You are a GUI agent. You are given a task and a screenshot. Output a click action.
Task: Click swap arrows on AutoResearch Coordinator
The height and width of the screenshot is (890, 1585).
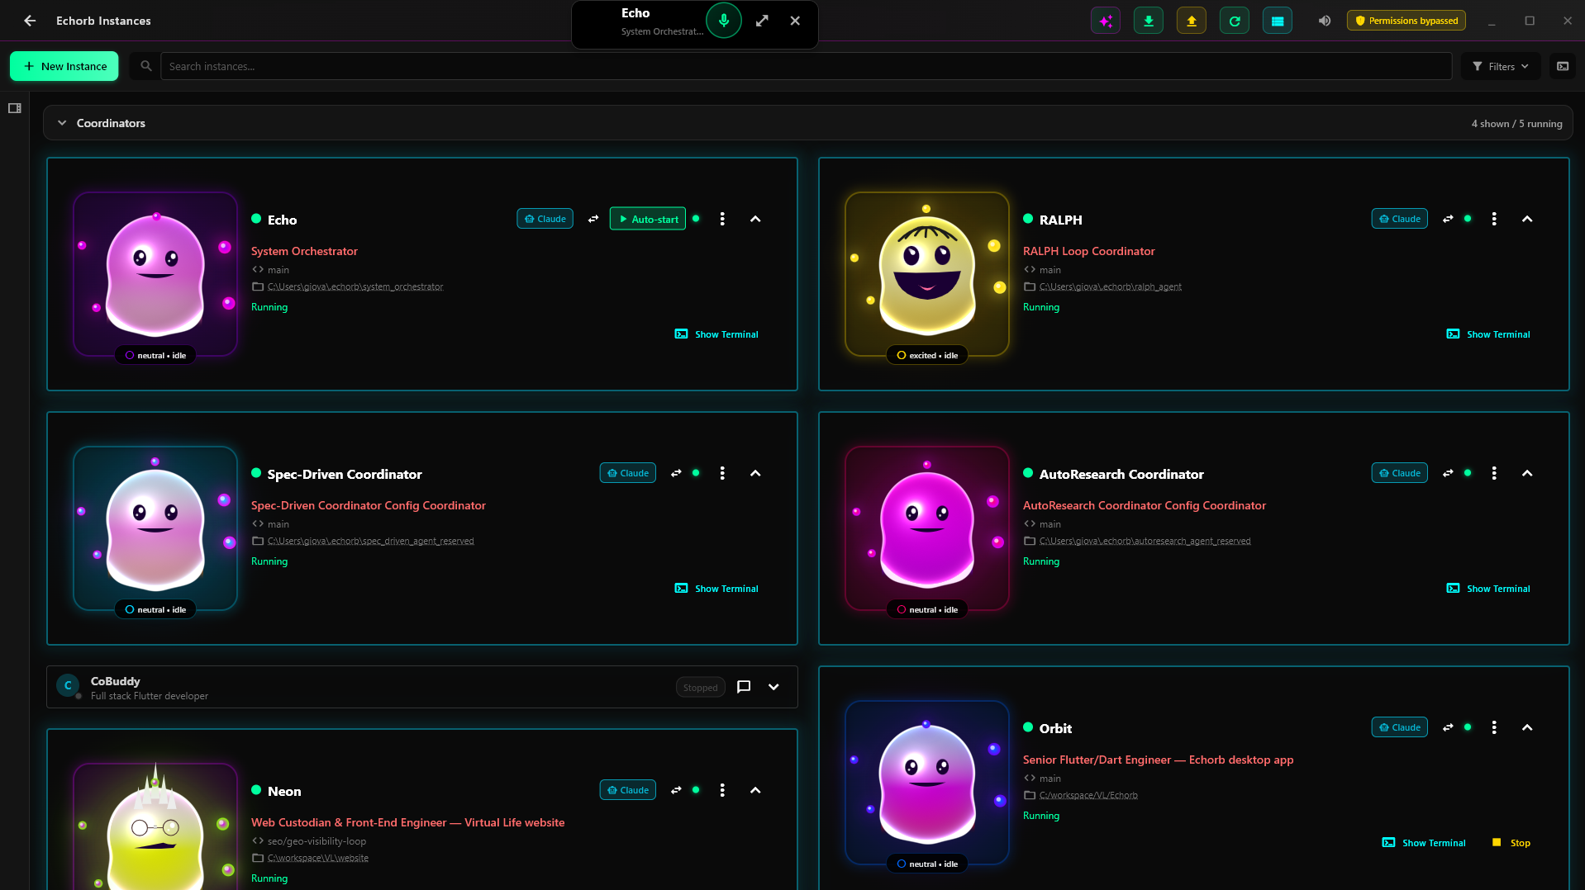click(1448, 473)
